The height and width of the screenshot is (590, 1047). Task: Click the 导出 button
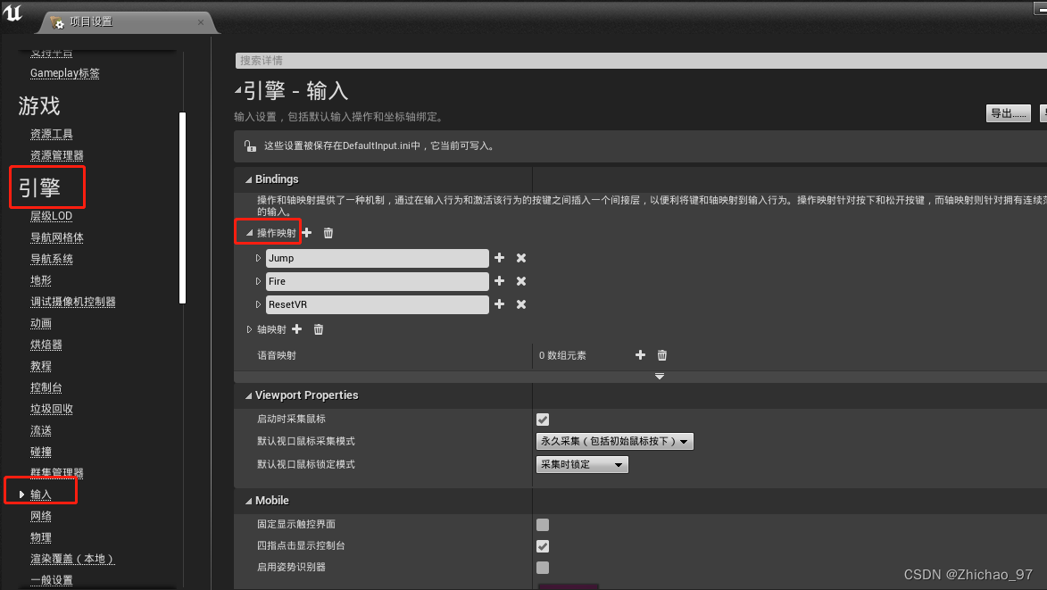pos(1008,113)
